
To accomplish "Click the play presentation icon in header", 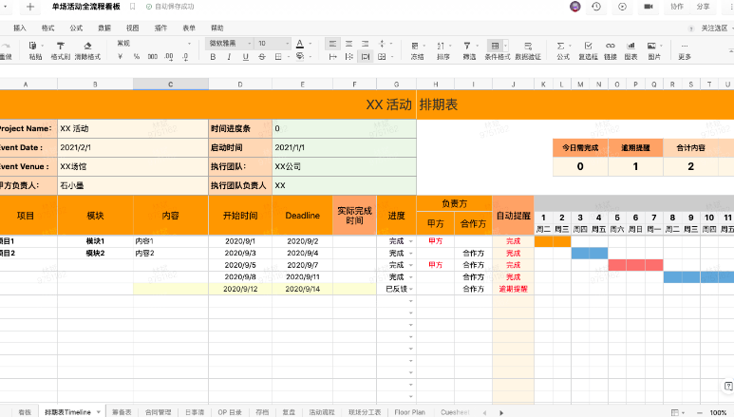I will (622, 7).
